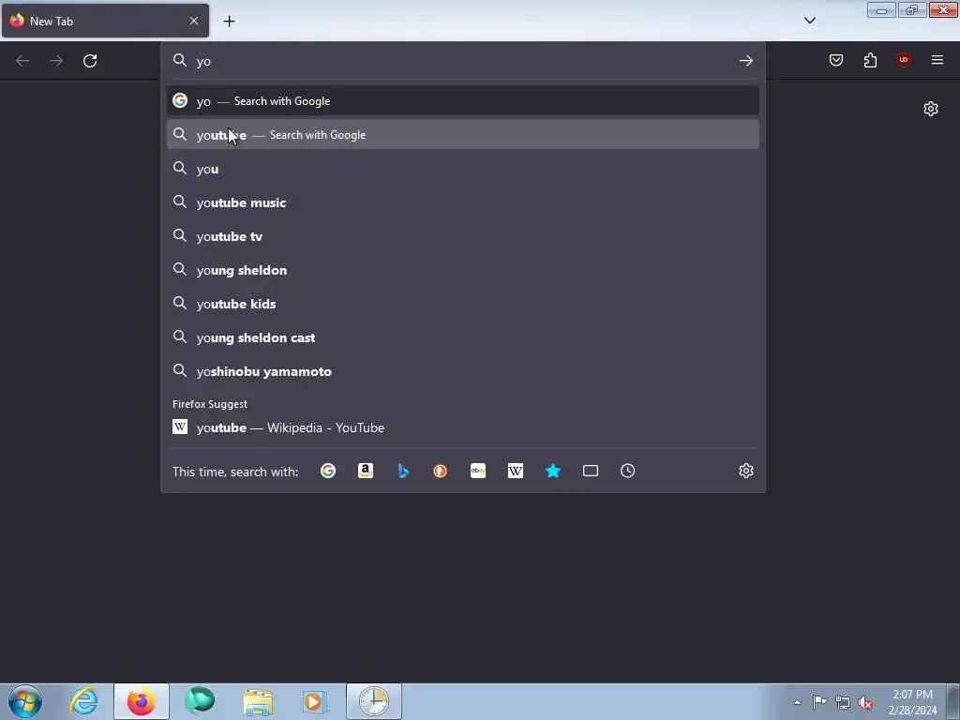Open the muted volume tray icon
The height and width of the screenshot is (720, 960).
coord(865,702)
